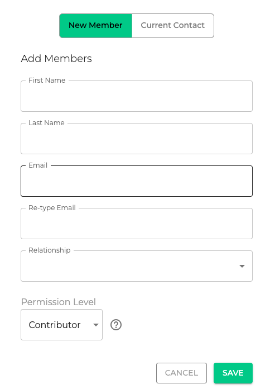Switch to the Current Contact tab

coord(173,26)
